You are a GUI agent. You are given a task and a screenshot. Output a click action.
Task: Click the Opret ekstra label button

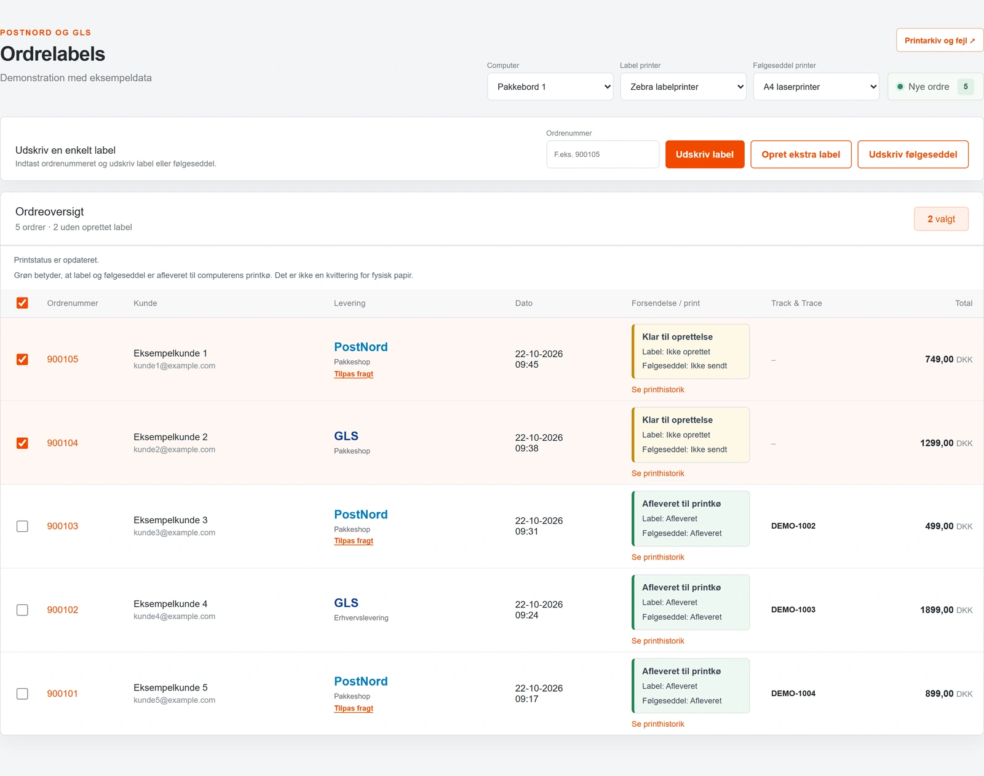pyautogui.click(x=801, y=154)
